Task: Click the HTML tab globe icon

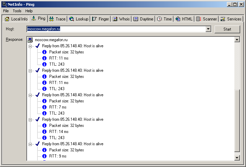Action: (x=178, y=19)
